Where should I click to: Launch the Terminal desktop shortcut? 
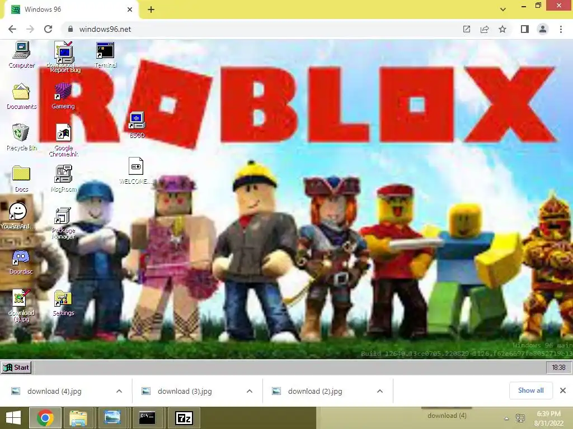tap(106, 55)
